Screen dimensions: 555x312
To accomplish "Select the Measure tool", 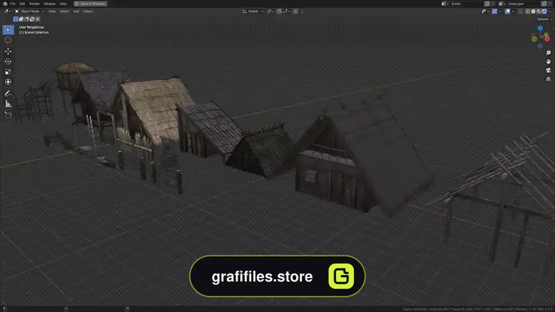I will pos(8,104).
